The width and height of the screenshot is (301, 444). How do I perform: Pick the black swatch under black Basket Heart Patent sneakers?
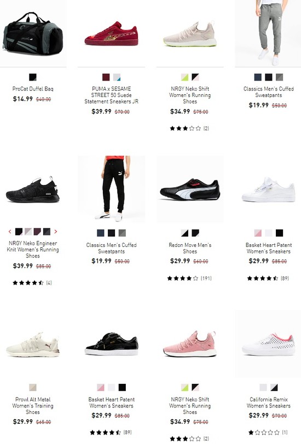click(x=122, y=388)
